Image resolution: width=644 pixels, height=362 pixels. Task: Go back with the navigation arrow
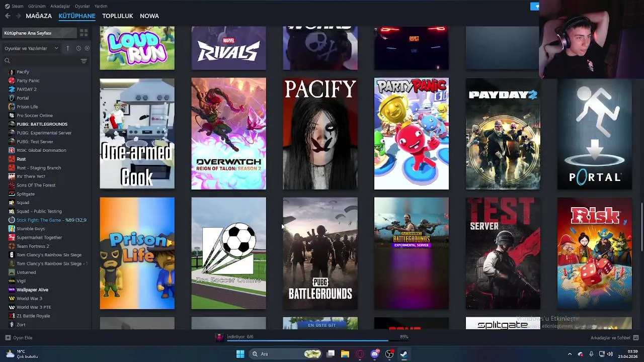coord(8,16)
